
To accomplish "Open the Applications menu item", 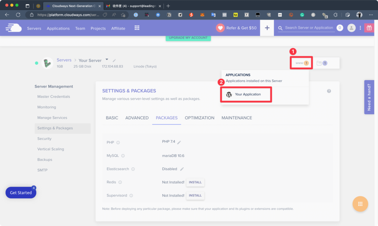I will tap(58, 28).
